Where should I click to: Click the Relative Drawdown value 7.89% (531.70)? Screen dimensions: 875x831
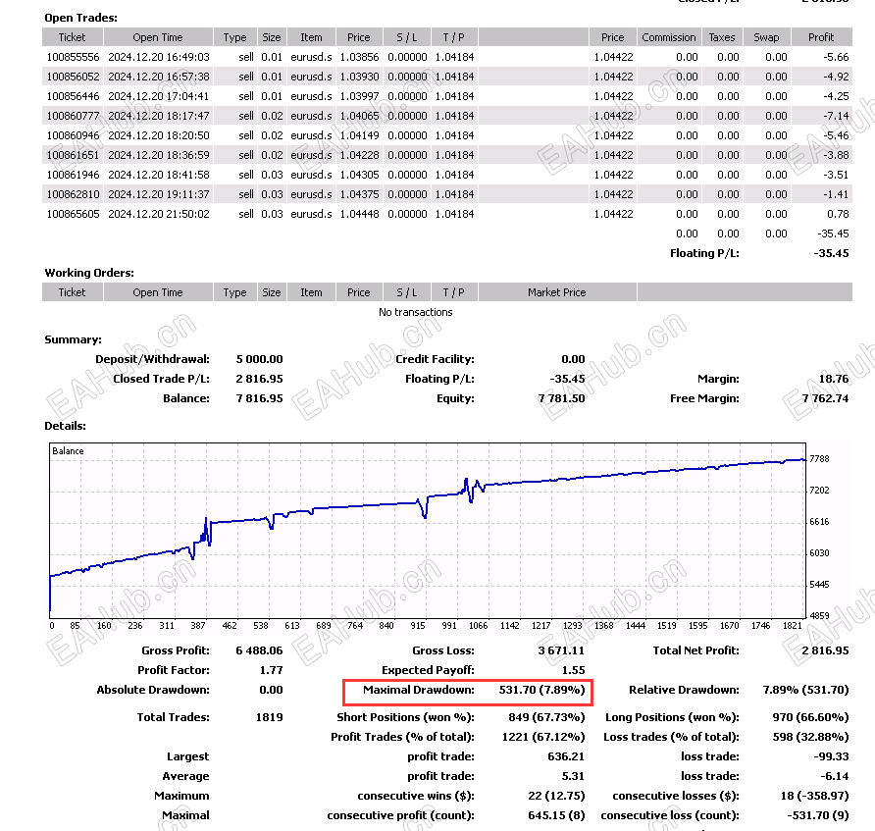pyautogui.click(x=805, y=690)
